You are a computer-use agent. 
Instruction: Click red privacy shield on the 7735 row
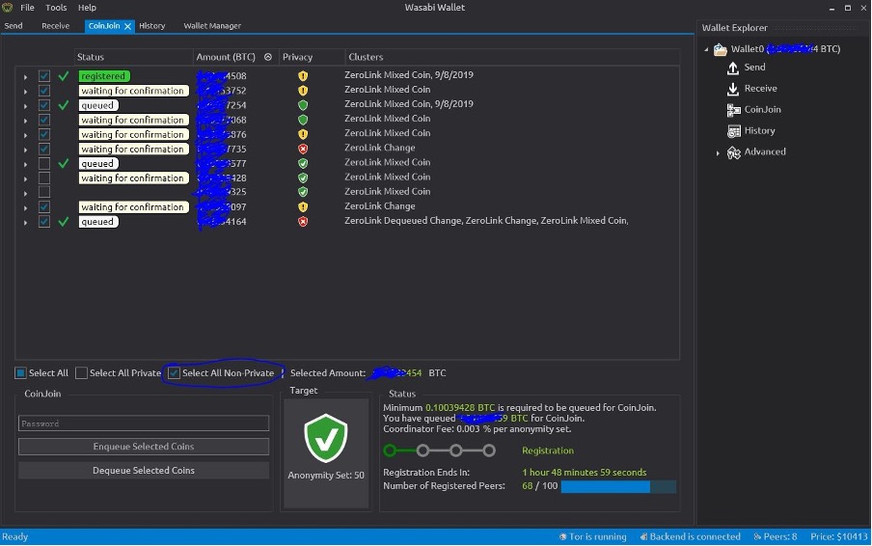tap(303, 149)
